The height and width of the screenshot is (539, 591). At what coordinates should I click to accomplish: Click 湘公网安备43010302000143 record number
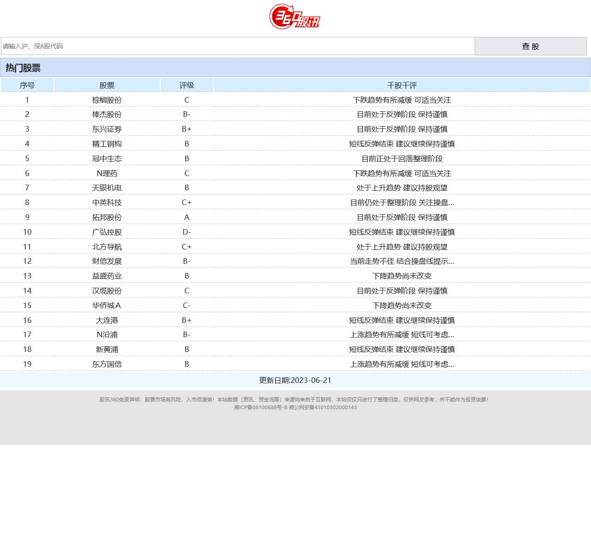pyautogui.click(x=323, y=407)
